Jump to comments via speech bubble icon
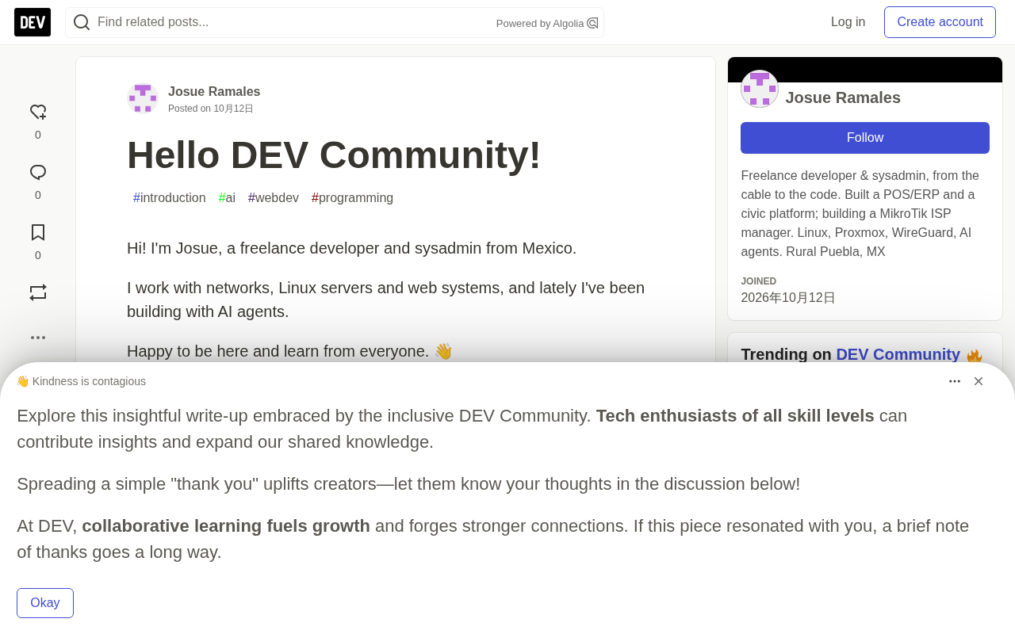1015x634 pixels. coord(38,173)
